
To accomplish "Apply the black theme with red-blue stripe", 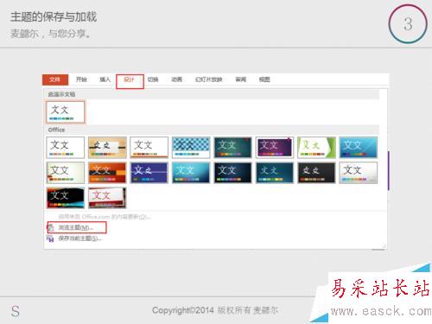I will coord(66,198).
